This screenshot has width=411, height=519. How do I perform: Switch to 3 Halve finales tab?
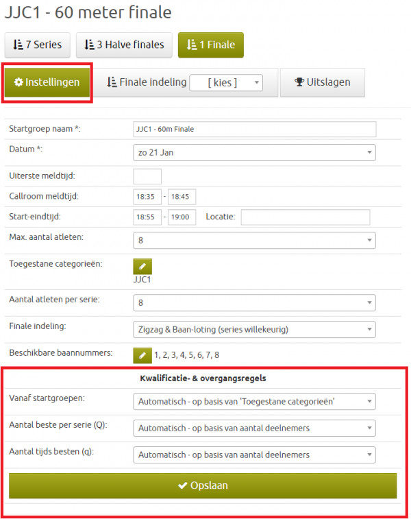click(x=123, y=45)
